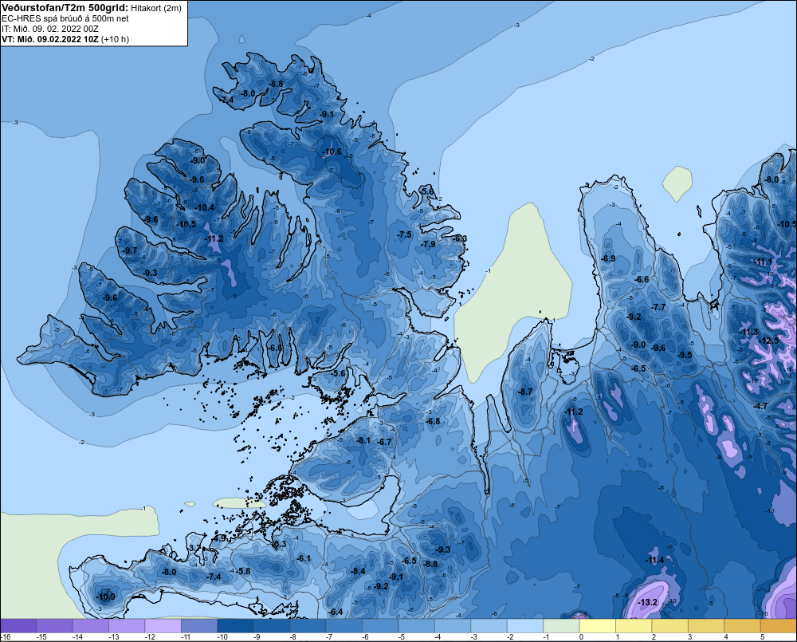Screen dimensions: 797x642
Task: Select the legend swatch between -15 and -14
Action: [54, 626]
